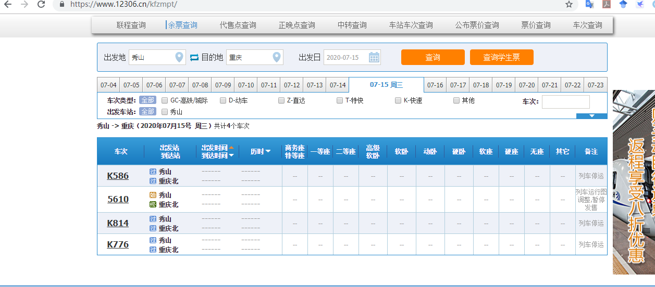Viewport: 655px width, 287px height.
Task: Click the padlock security icon
Action: click(x=63, y=4)
